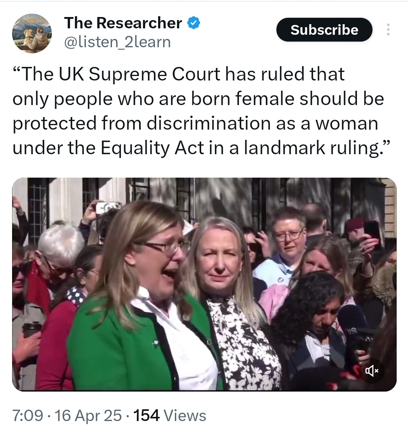The image size is (408, 432).
Task: Play the embedded crowd video
Action: point(204,284)
